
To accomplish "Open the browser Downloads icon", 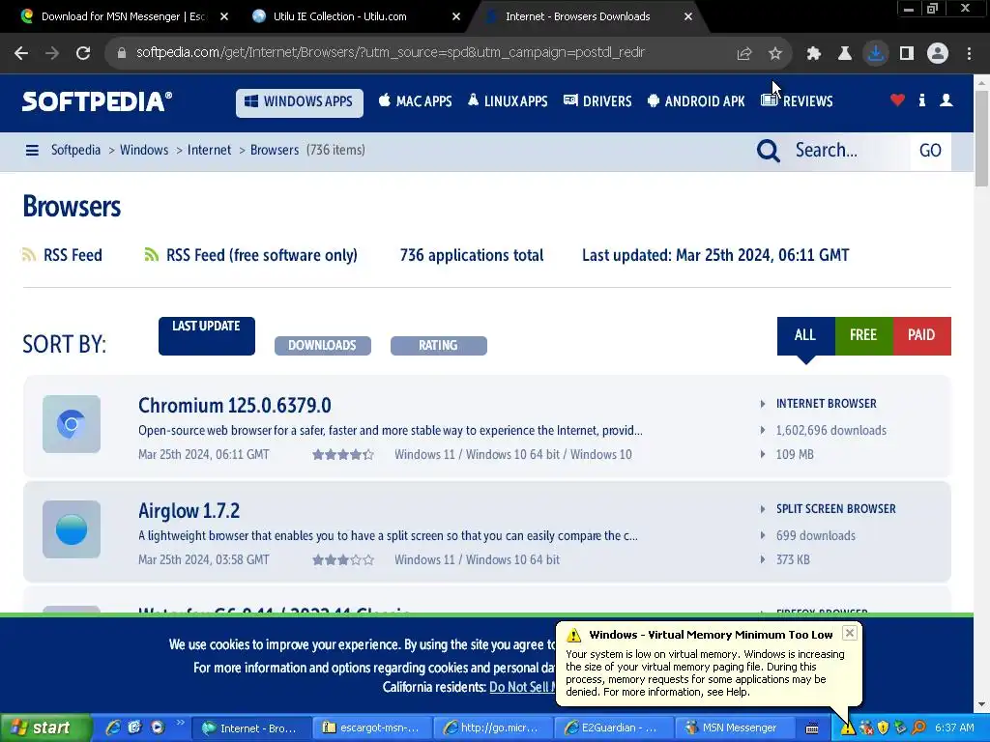I will pos(876,53).
